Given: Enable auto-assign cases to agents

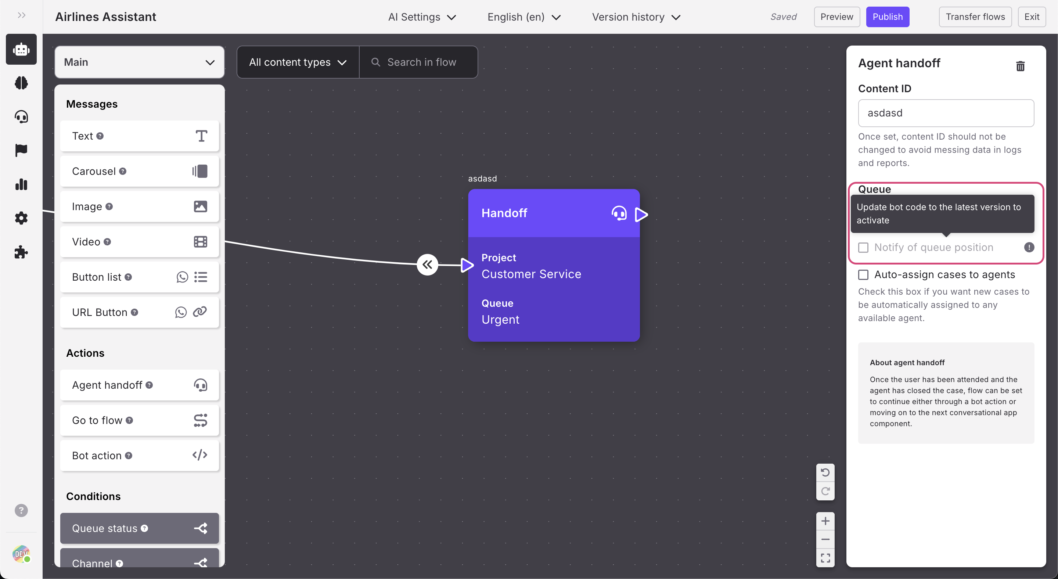Looking at the screenshot, I should 863,274.
